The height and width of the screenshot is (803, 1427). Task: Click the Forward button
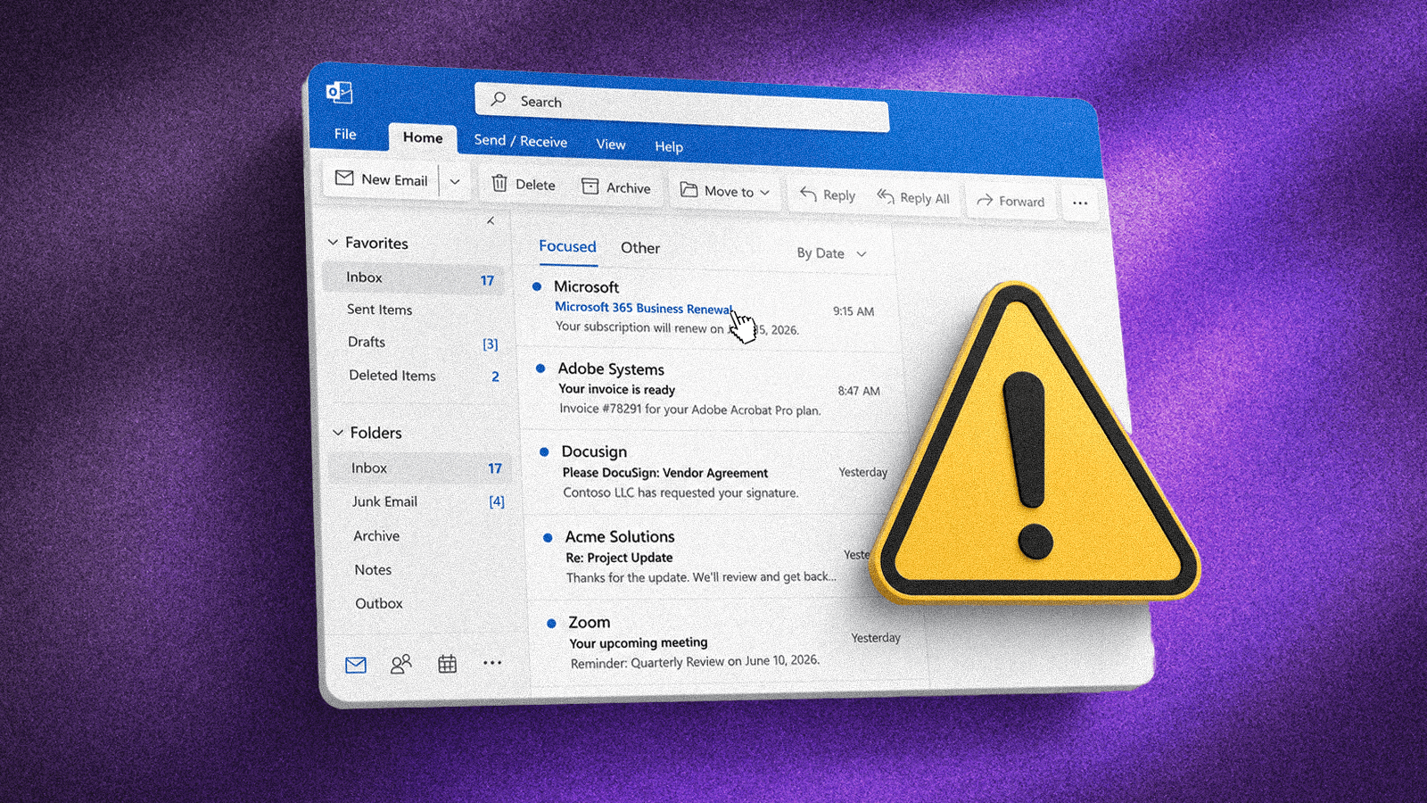tap(1010, 202)
